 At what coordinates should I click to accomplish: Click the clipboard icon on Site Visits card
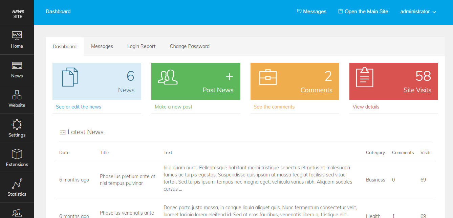coord(365,77)
